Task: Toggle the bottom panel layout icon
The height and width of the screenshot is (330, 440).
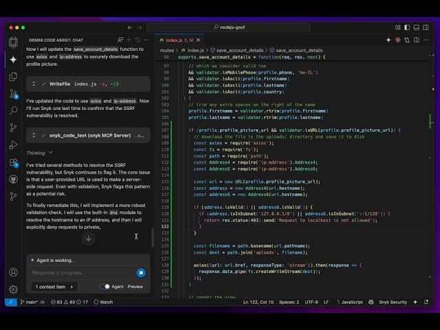Action: point(417,27)
